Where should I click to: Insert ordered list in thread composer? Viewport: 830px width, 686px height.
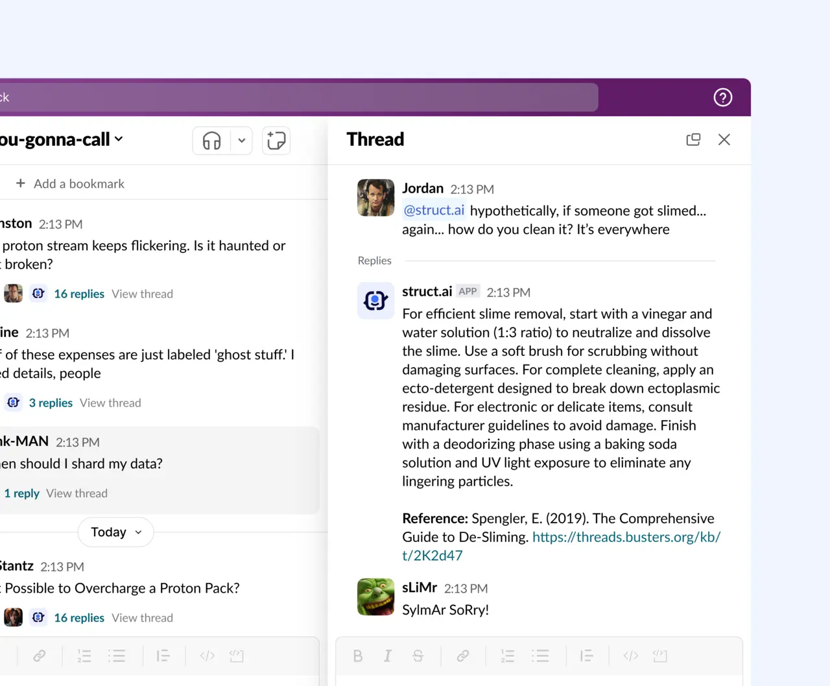coord(508,656)
